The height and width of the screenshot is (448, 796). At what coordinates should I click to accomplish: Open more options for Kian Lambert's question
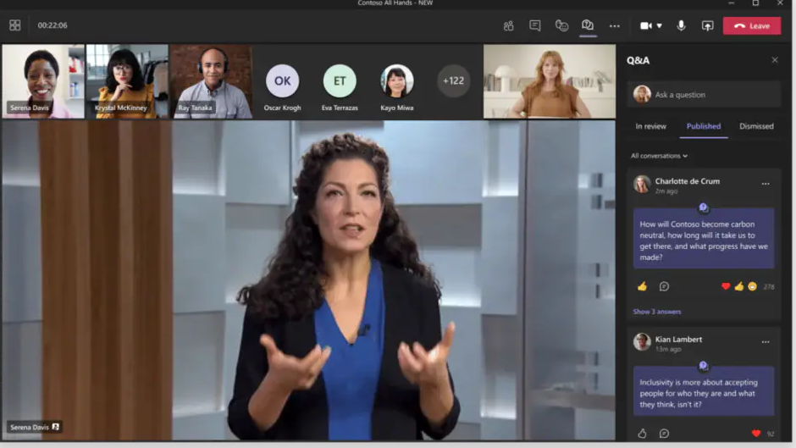click(766, 342)
